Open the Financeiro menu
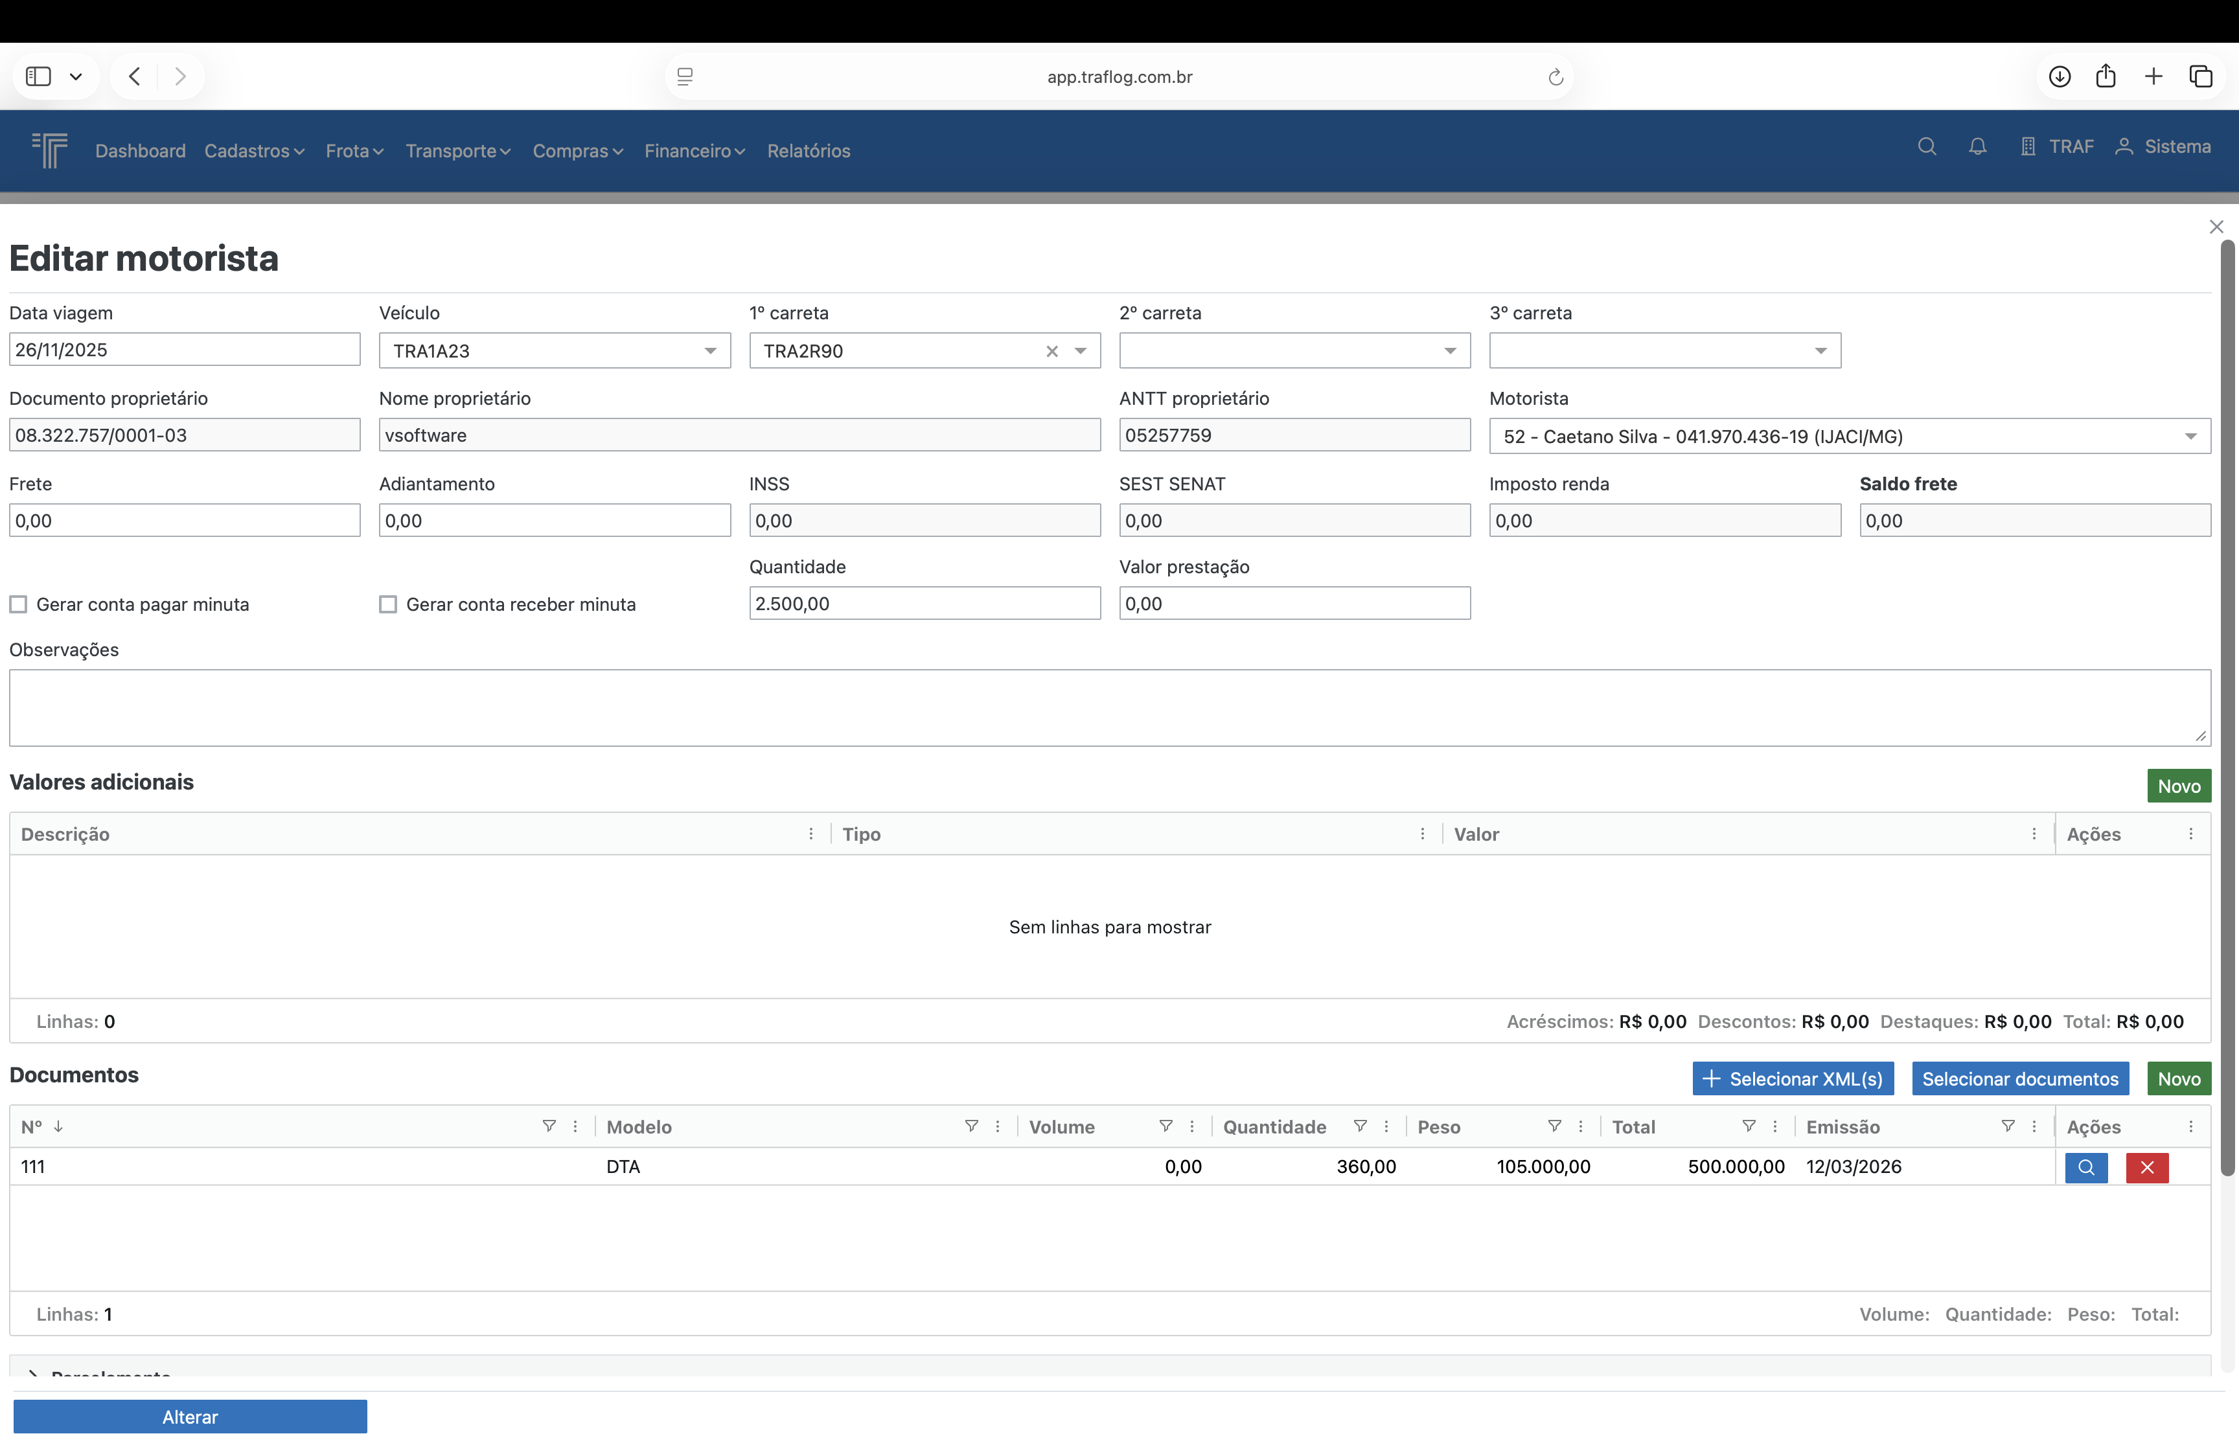 pos(693,152)
